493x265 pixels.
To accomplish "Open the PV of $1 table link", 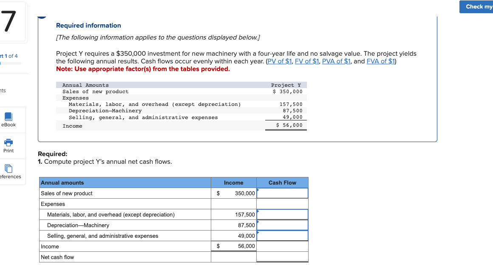I will 280,61.
